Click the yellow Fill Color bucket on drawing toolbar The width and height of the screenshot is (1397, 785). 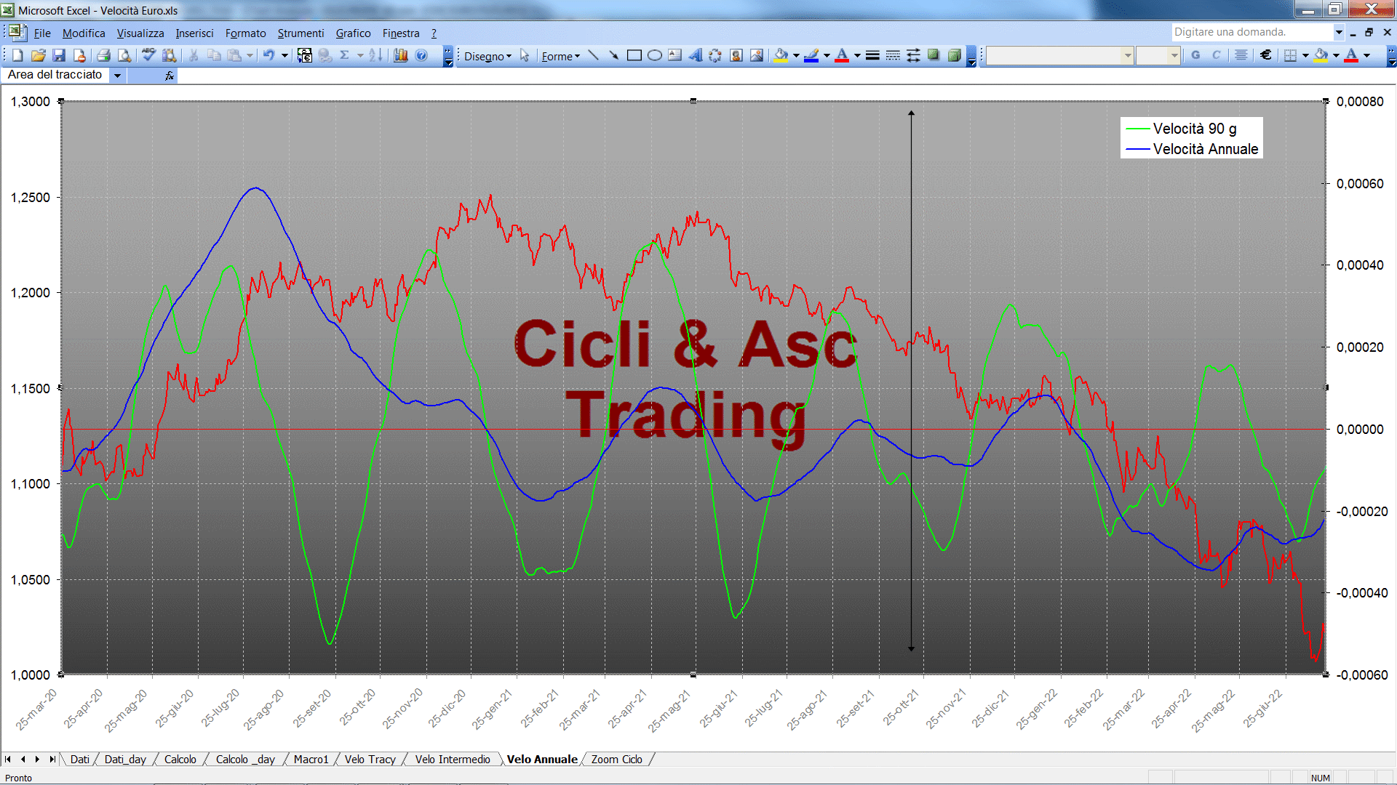pos(781,55)
